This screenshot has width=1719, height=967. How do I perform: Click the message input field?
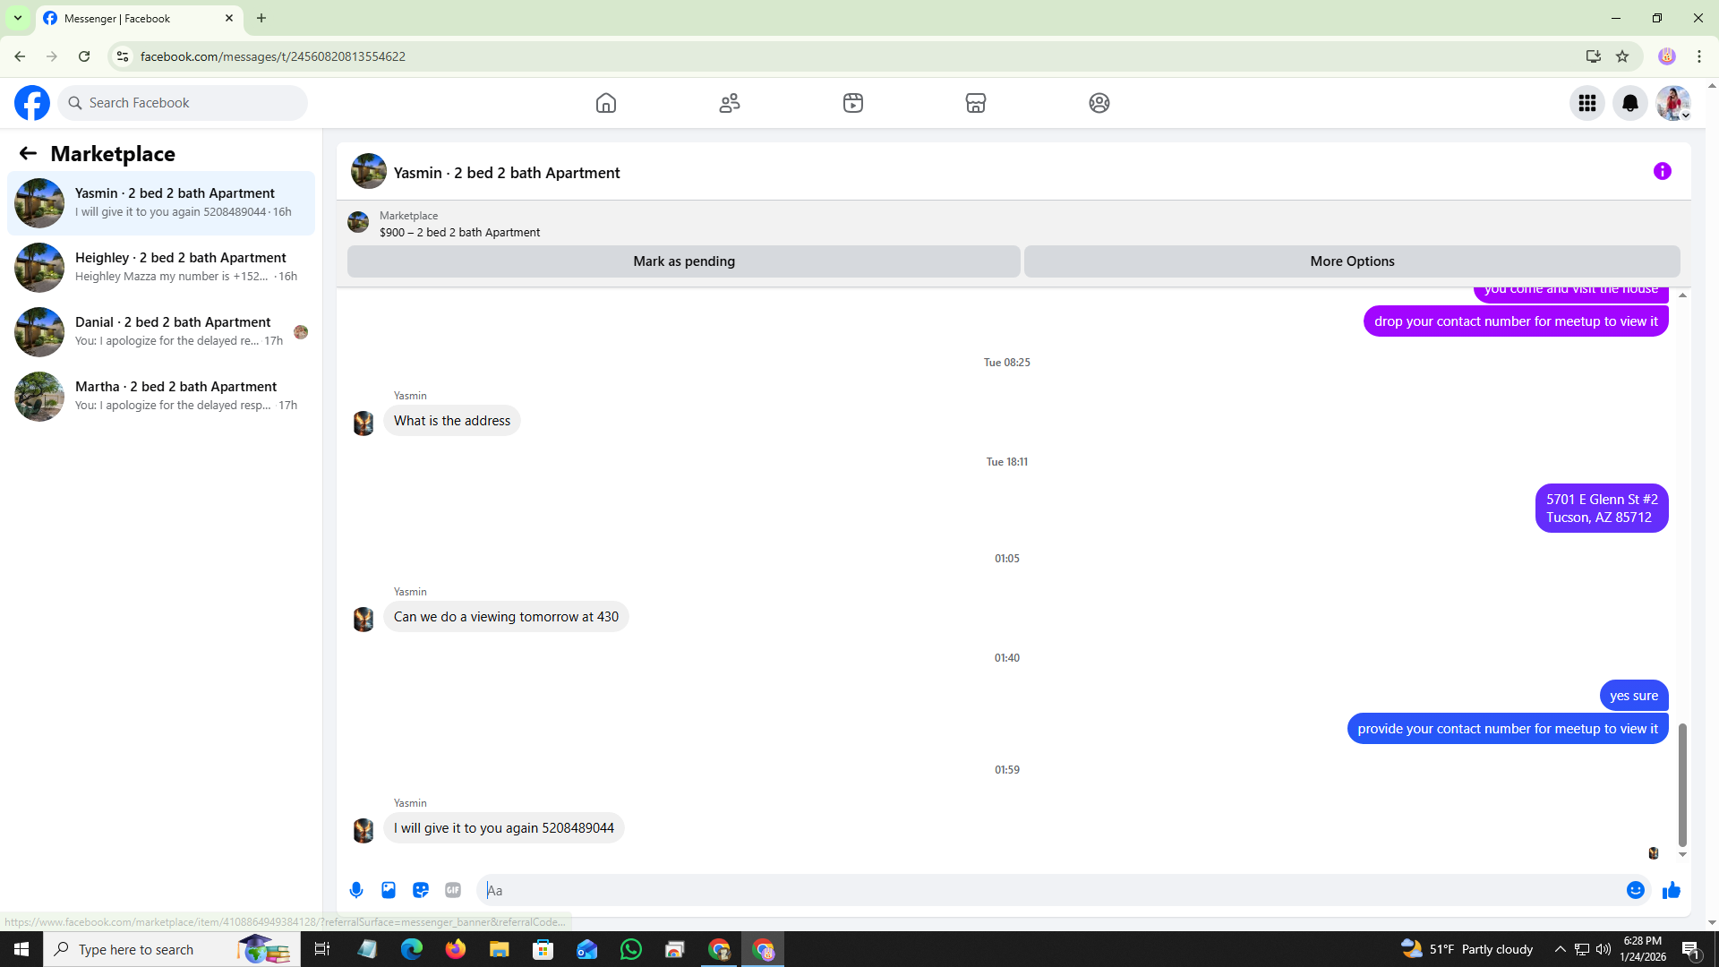tap(1048, 890)
